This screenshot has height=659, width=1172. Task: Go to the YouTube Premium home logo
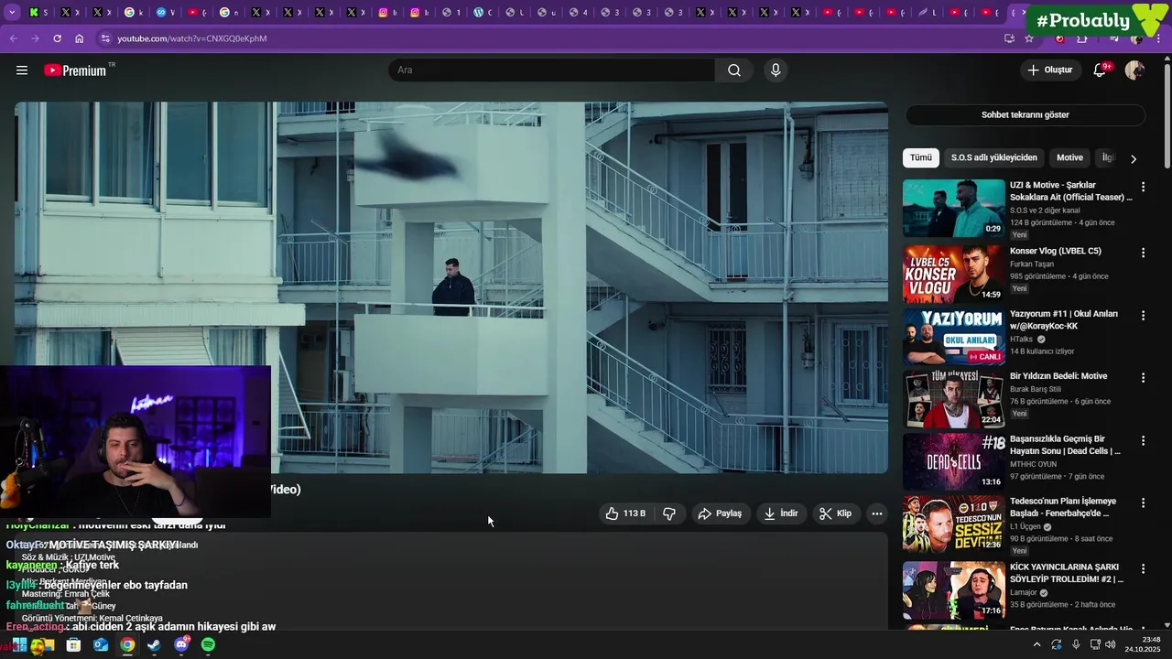[78, 70]
